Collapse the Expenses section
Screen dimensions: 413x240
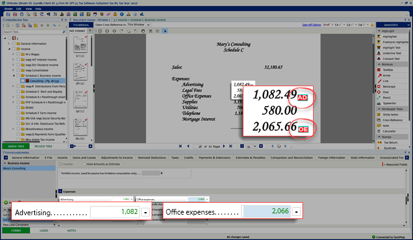[60, 192]
